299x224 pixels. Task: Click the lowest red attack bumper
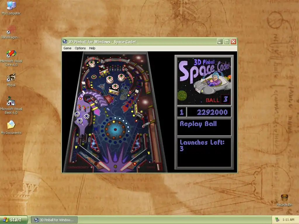(115, 86)
